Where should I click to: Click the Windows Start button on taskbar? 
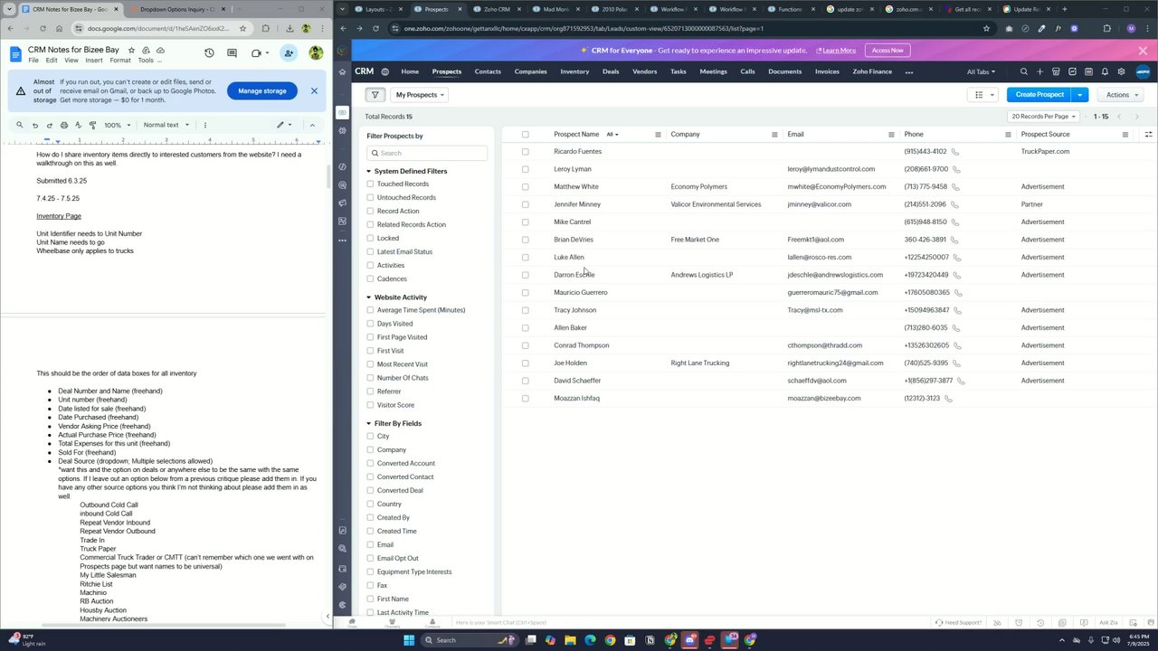(408, 640)
